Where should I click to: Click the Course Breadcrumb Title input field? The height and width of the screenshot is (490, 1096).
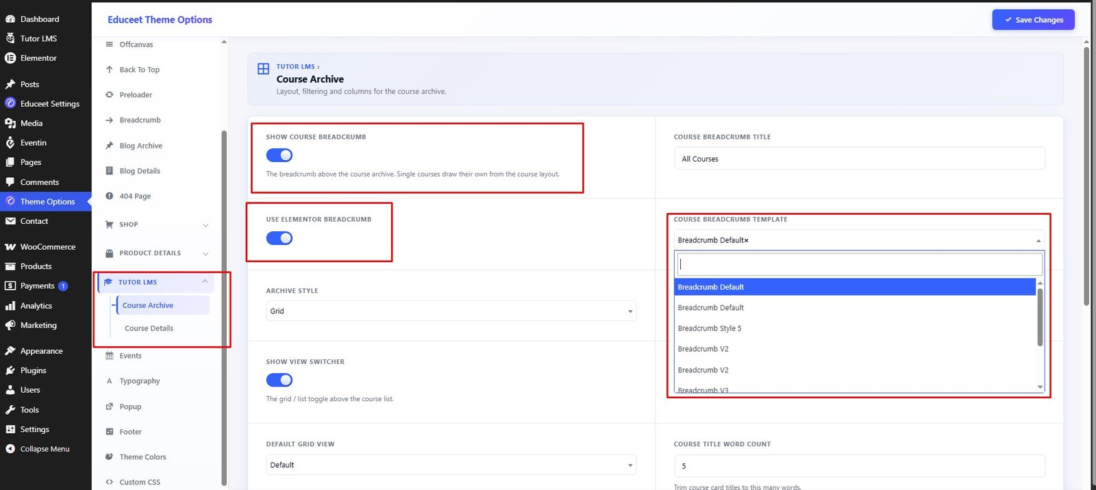pos(860,158)
